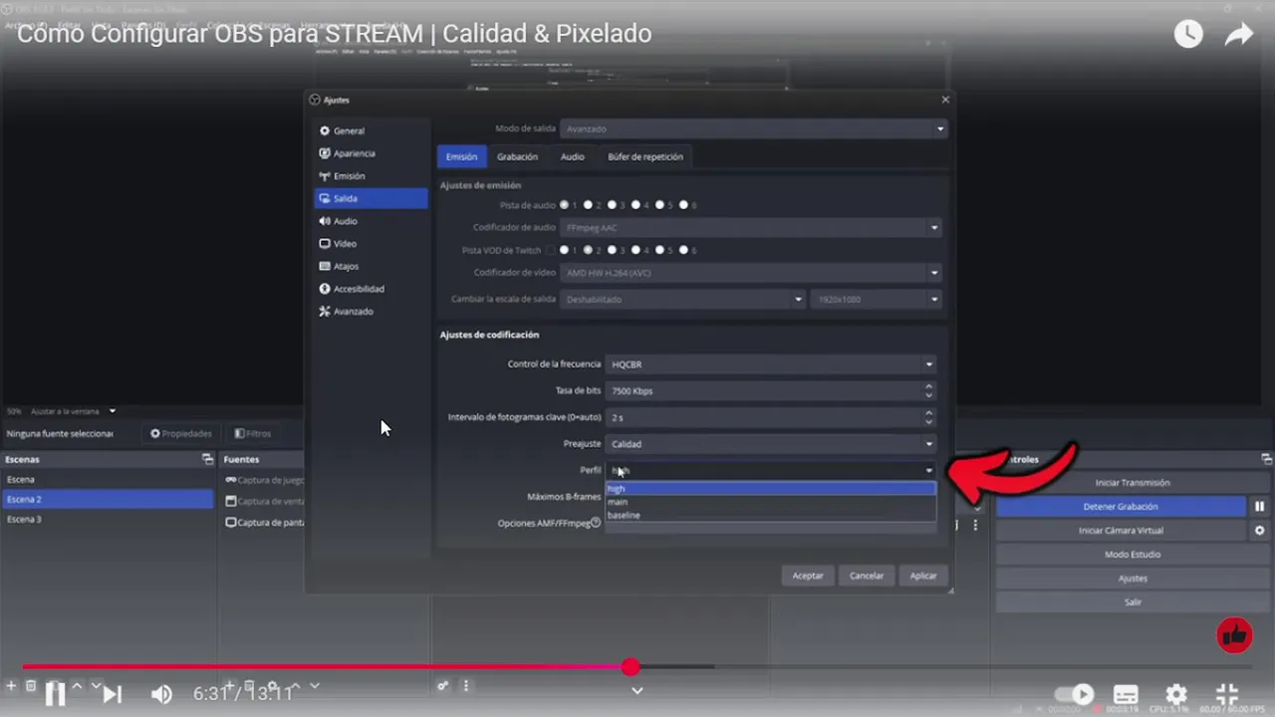Image resolution: width=1275 pixels, height=717 pixels.
Task: Click Aplicar in the Ajustes dialog
Action: pyautogui.click(x=923, y=576)
